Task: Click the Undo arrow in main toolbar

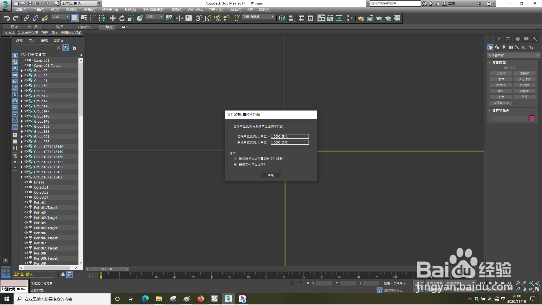Action: pyautogui.click(x=7, y=18)
